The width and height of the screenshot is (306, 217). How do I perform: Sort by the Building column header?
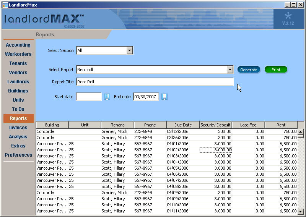tap(52, 125)
